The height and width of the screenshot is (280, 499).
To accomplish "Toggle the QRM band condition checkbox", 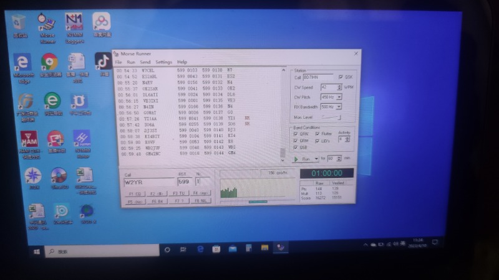I will coord(295,141).
